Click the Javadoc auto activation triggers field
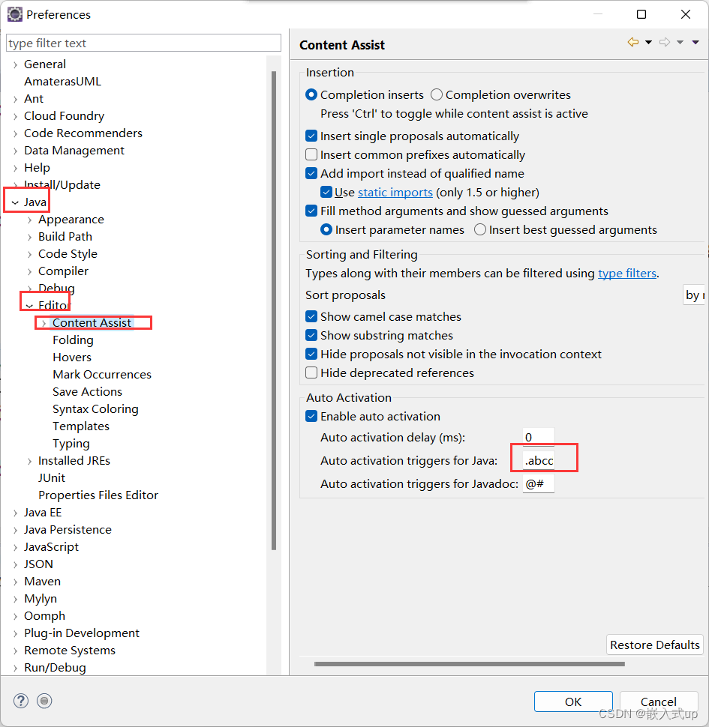The image size is (709, 727). click(x=538, y=483)
